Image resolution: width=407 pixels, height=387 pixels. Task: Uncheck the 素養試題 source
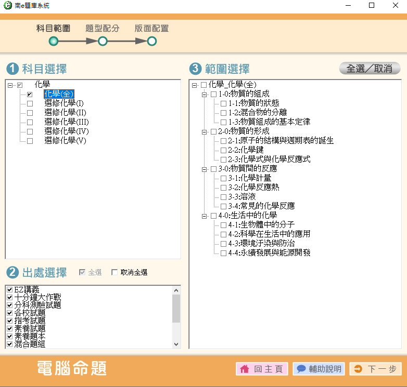10,328
